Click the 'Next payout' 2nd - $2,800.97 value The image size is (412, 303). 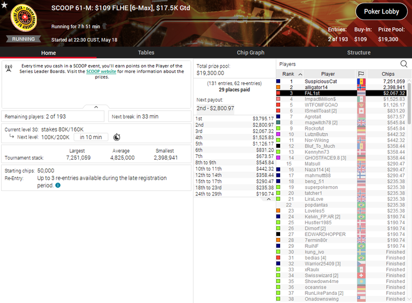click(215, 108)
